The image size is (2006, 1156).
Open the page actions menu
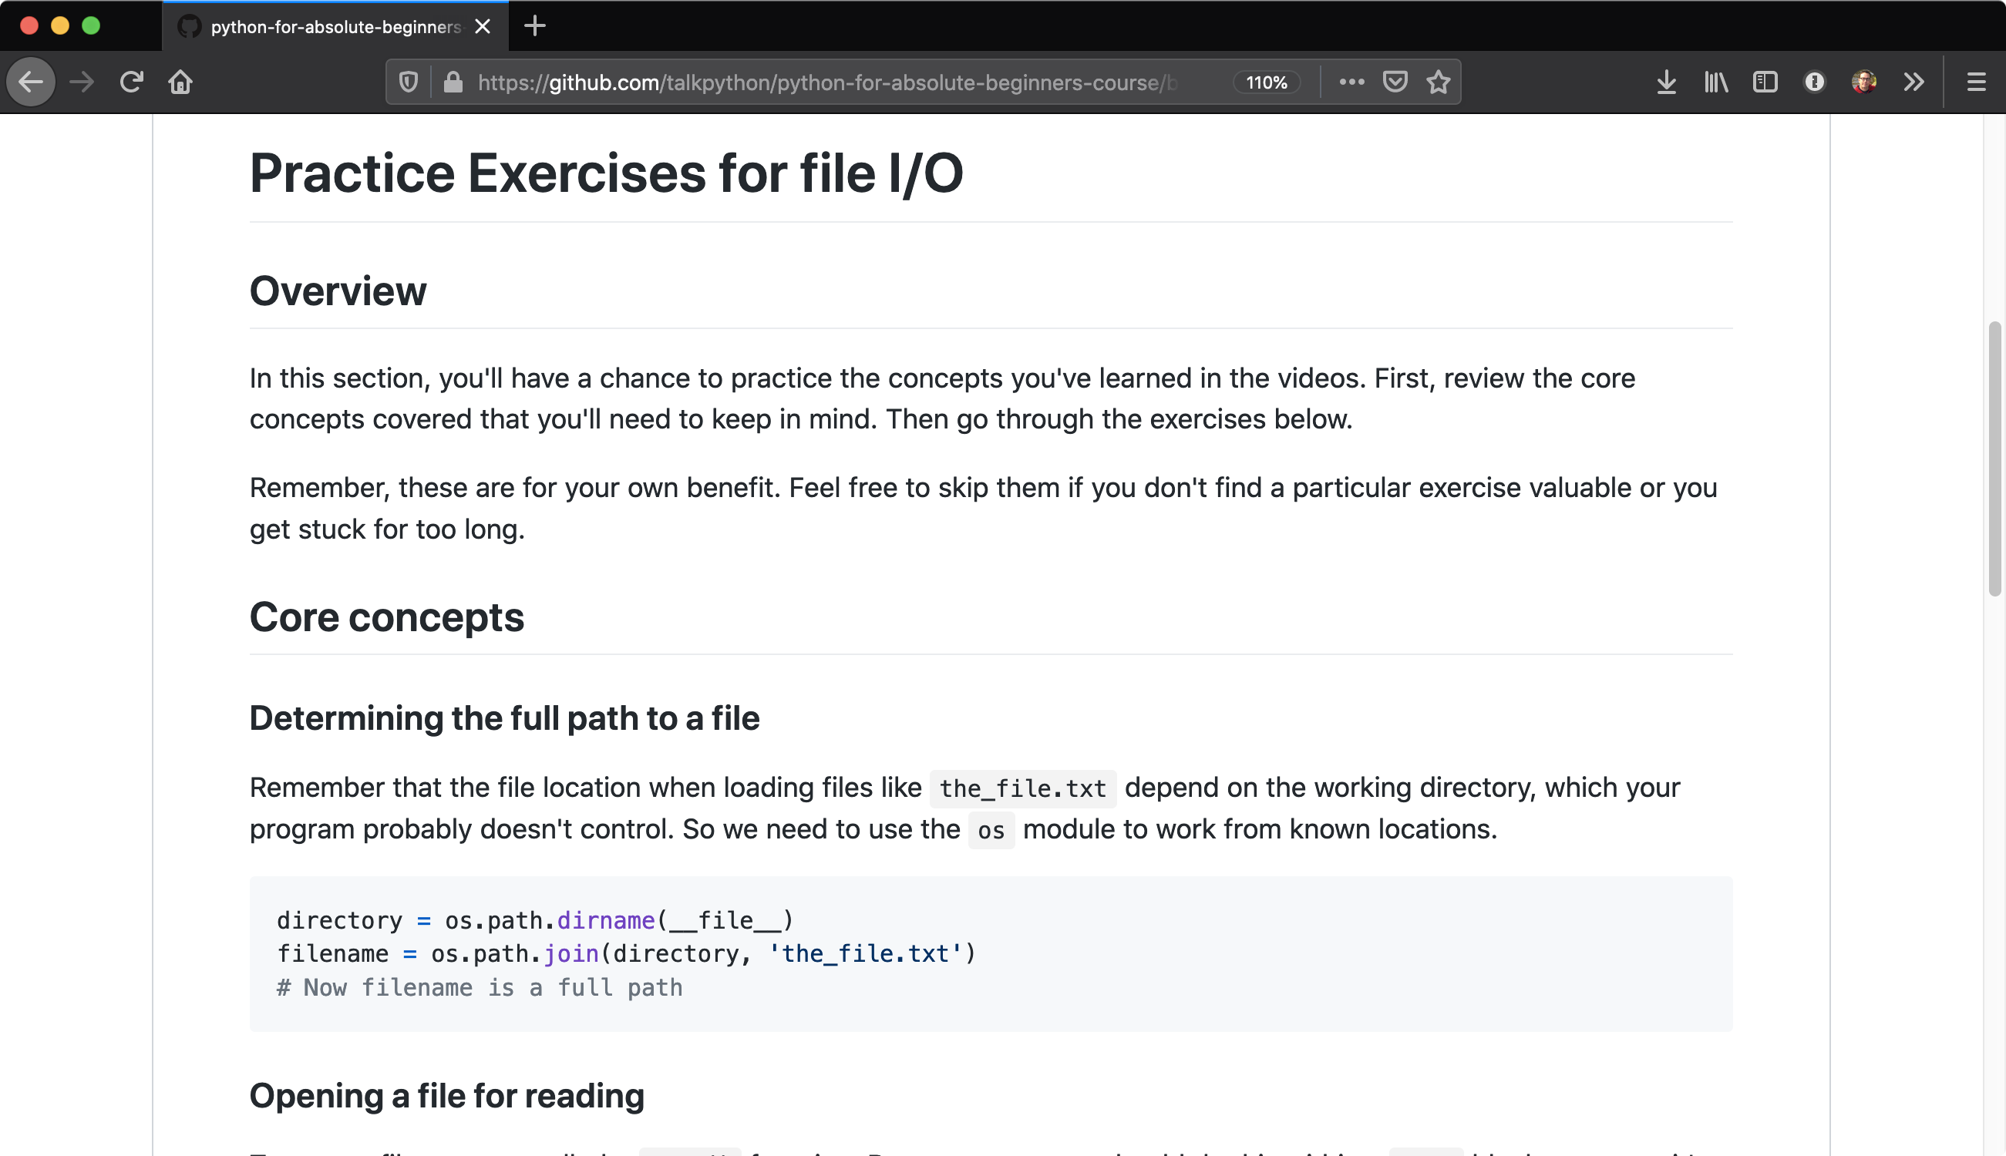(x=1350, y=81)
